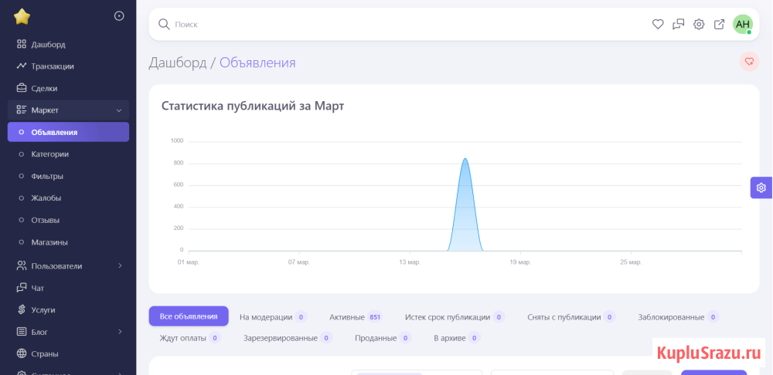Switch to the На модерации tab
Image resolution: width=773 pixels, height=375 pixels.
pyautogui.click(x=272, y=316)
